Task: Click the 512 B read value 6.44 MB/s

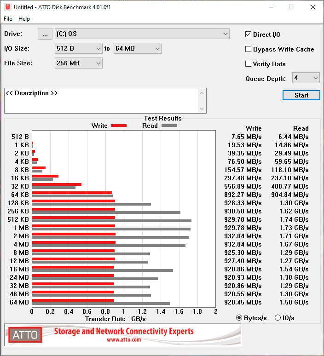Action: [x=293, y=137]
